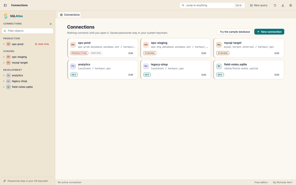Click the SL icon beside field-notes.sqlite in sidebar
The height and width of the screenshot is (185, 296).
pyautogui.click(x=8, y=87)
